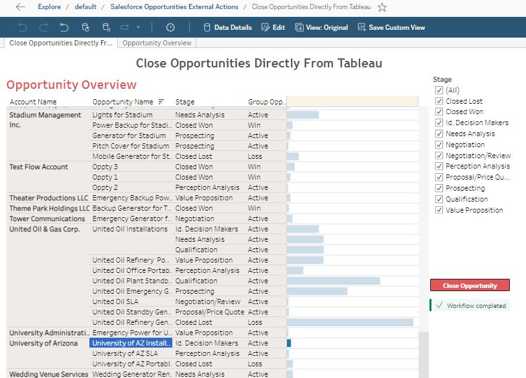Click the Account Name column header

[33, 102]
